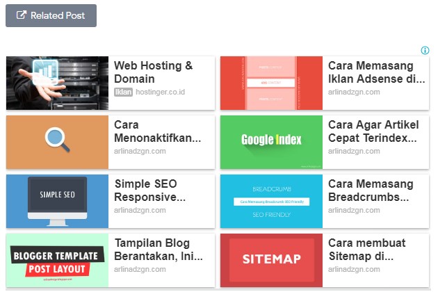Click the Iklan ad badge
The width and height of the screenshot is (438, 292).
point(123,92)
